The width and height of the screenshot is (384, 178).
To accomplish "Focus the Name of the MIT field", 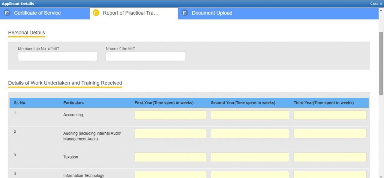I will (145, 56).
